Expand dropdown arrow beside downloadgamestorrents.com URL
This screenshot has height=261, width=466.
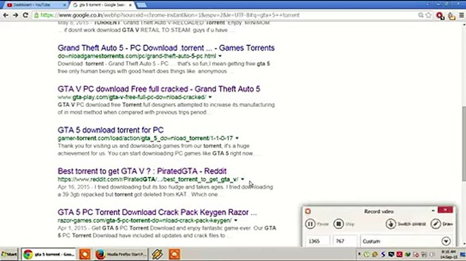point(220,56)
